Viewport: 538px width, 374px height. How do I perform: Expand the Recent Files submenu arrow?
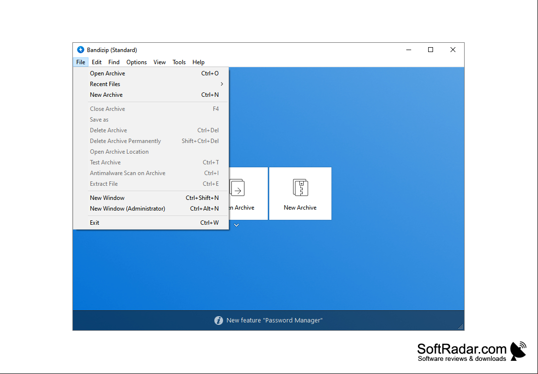click(x=222, y=84)
